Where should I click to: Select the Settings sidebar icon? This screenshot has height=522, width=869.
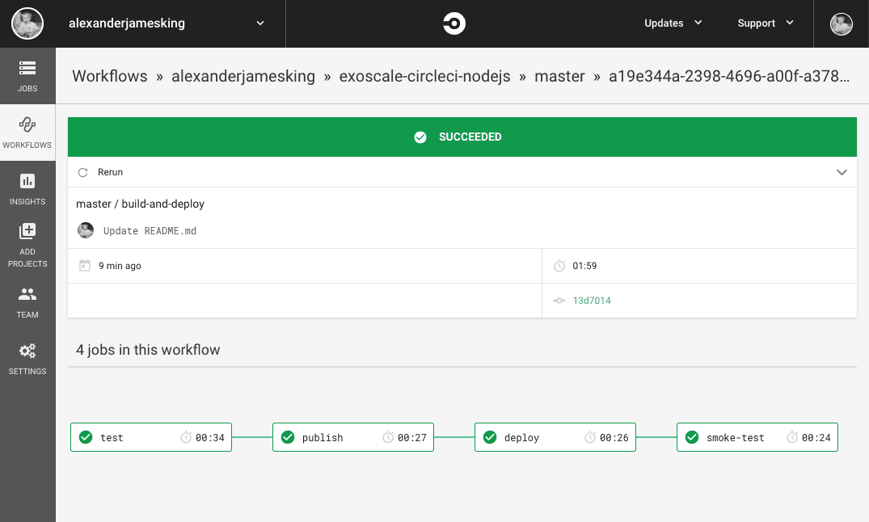[x=27, y=354]
